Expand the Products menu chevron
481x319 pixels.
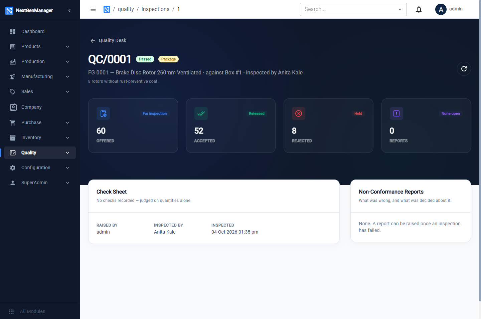(x=67, y=47)
